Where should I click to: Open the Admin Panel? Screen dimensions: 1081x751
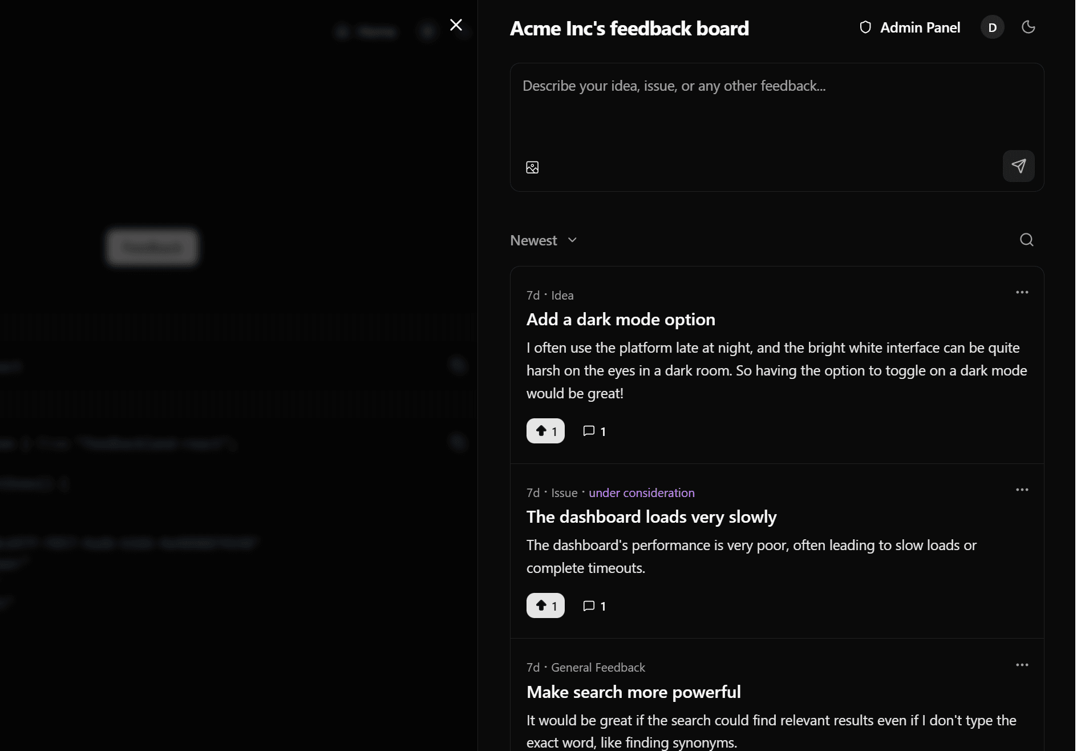tap(920, 27)
